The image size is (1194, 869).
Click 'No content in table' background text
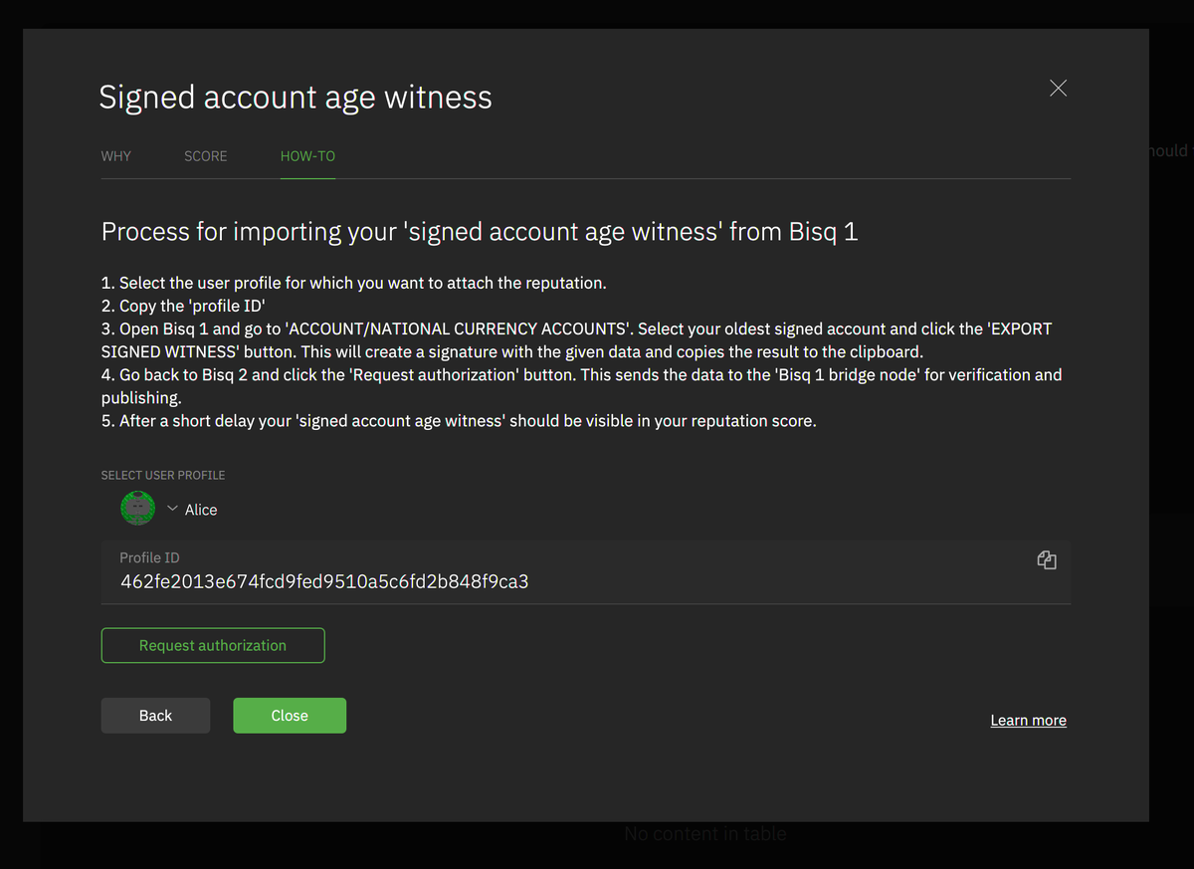704,834
